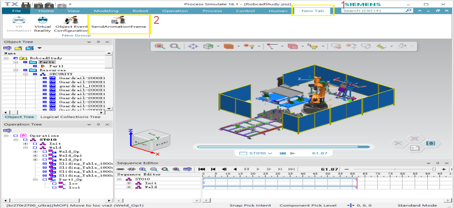Toggle checkbox beside loc1 location
Image resolution: width=454 pixels, height=208 pixels.
click(54, 187)
